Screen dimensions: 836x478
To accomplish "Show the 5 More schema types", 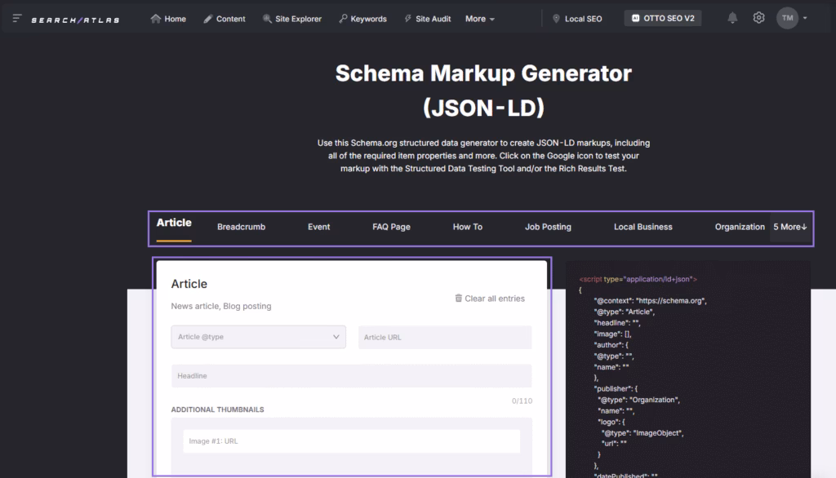I will pyautogui.click(x=790, y=227).
